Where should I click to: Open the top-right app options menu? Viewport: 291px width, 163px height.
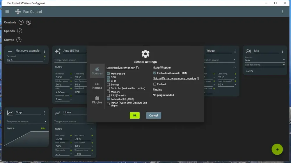pyautogui.click(x=283, y=12)
